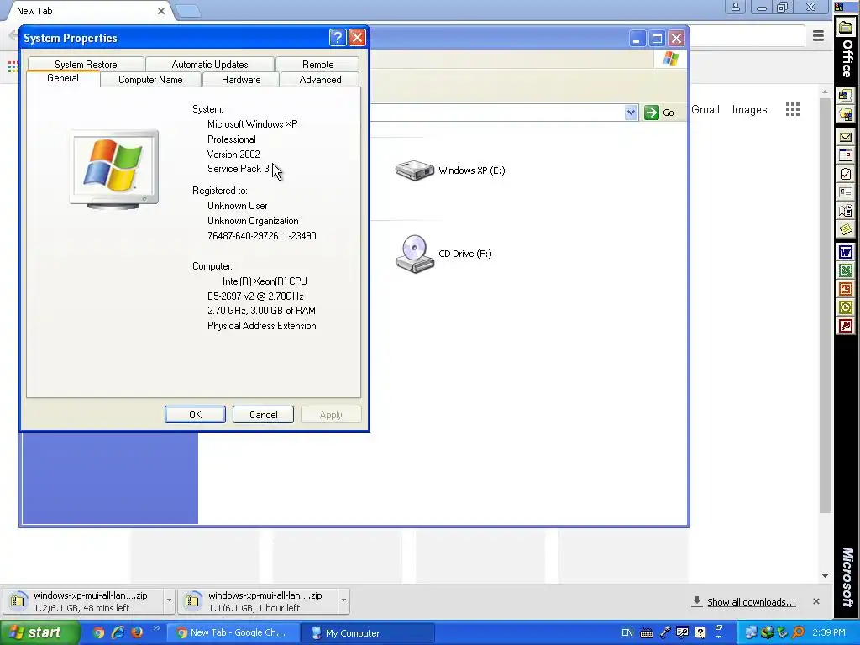Close the New Tab browser tab
Image resolution: width=860 pixels, height=645 pixels.
[160, 11]
